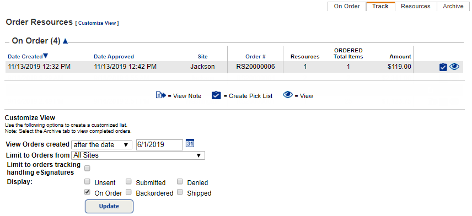Click the Create Pick List legend icon
Viewport: 472px width, 216px height.
217,96
